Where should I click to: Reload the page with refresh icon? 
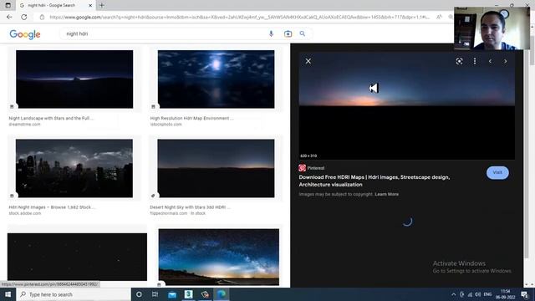(24, 17)
